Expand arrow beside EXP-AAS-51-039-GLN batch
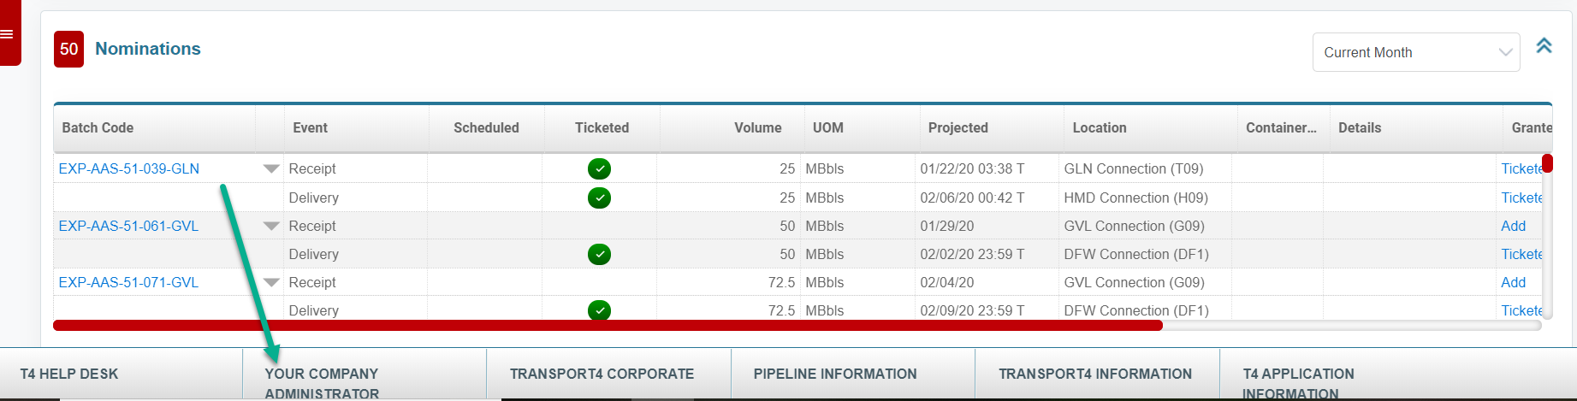 coord(271,169)
